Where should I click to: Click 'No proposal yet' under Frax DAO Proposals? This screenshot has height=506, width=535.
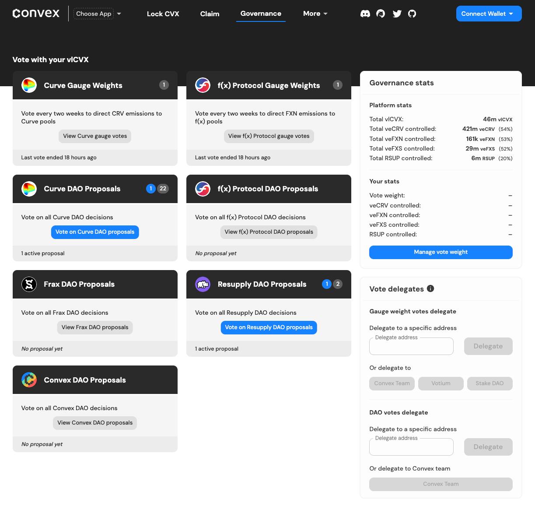(42, 349)
